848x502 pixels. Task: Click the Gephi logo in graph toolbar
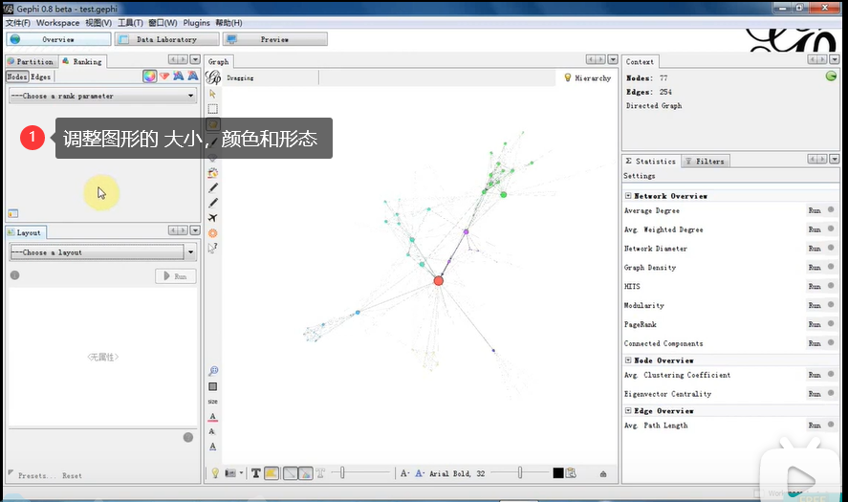(213, 77)
